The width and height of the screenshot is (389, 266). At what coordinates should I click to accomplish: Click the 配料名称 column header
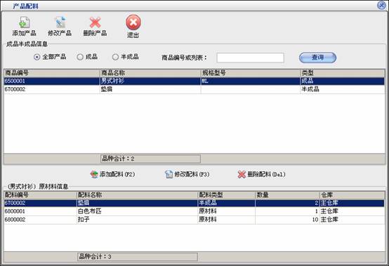pos(138,195)
